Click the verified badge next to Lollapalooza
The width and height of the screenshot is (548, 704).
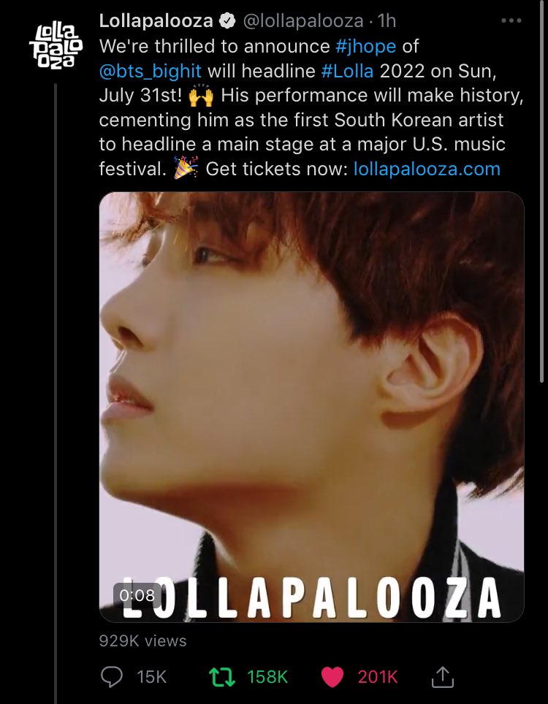click(227, 20)
